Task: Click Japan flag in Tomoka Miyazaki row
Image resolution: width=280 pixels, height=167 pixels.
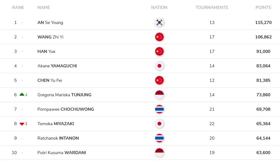Action: pos(159,124)
